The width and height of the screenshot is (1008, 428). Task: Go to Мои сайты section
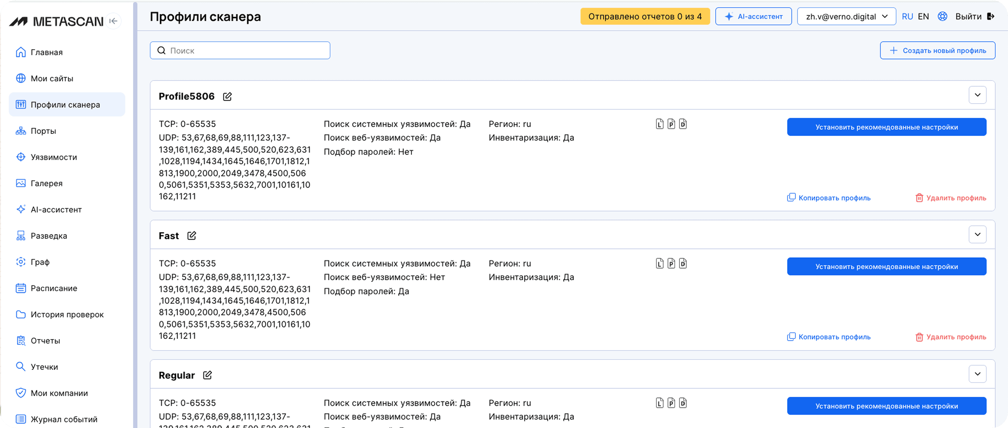[67, 78]
